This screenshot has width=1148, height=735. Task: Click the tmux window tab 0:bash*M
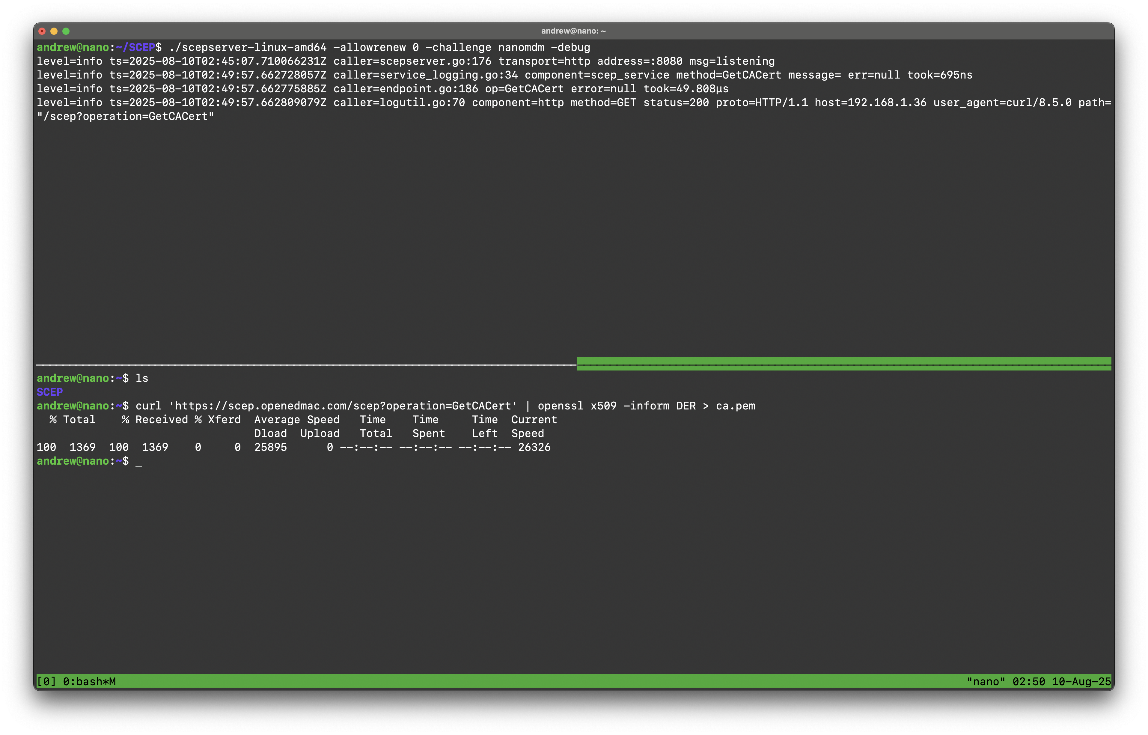coord(89,682)
